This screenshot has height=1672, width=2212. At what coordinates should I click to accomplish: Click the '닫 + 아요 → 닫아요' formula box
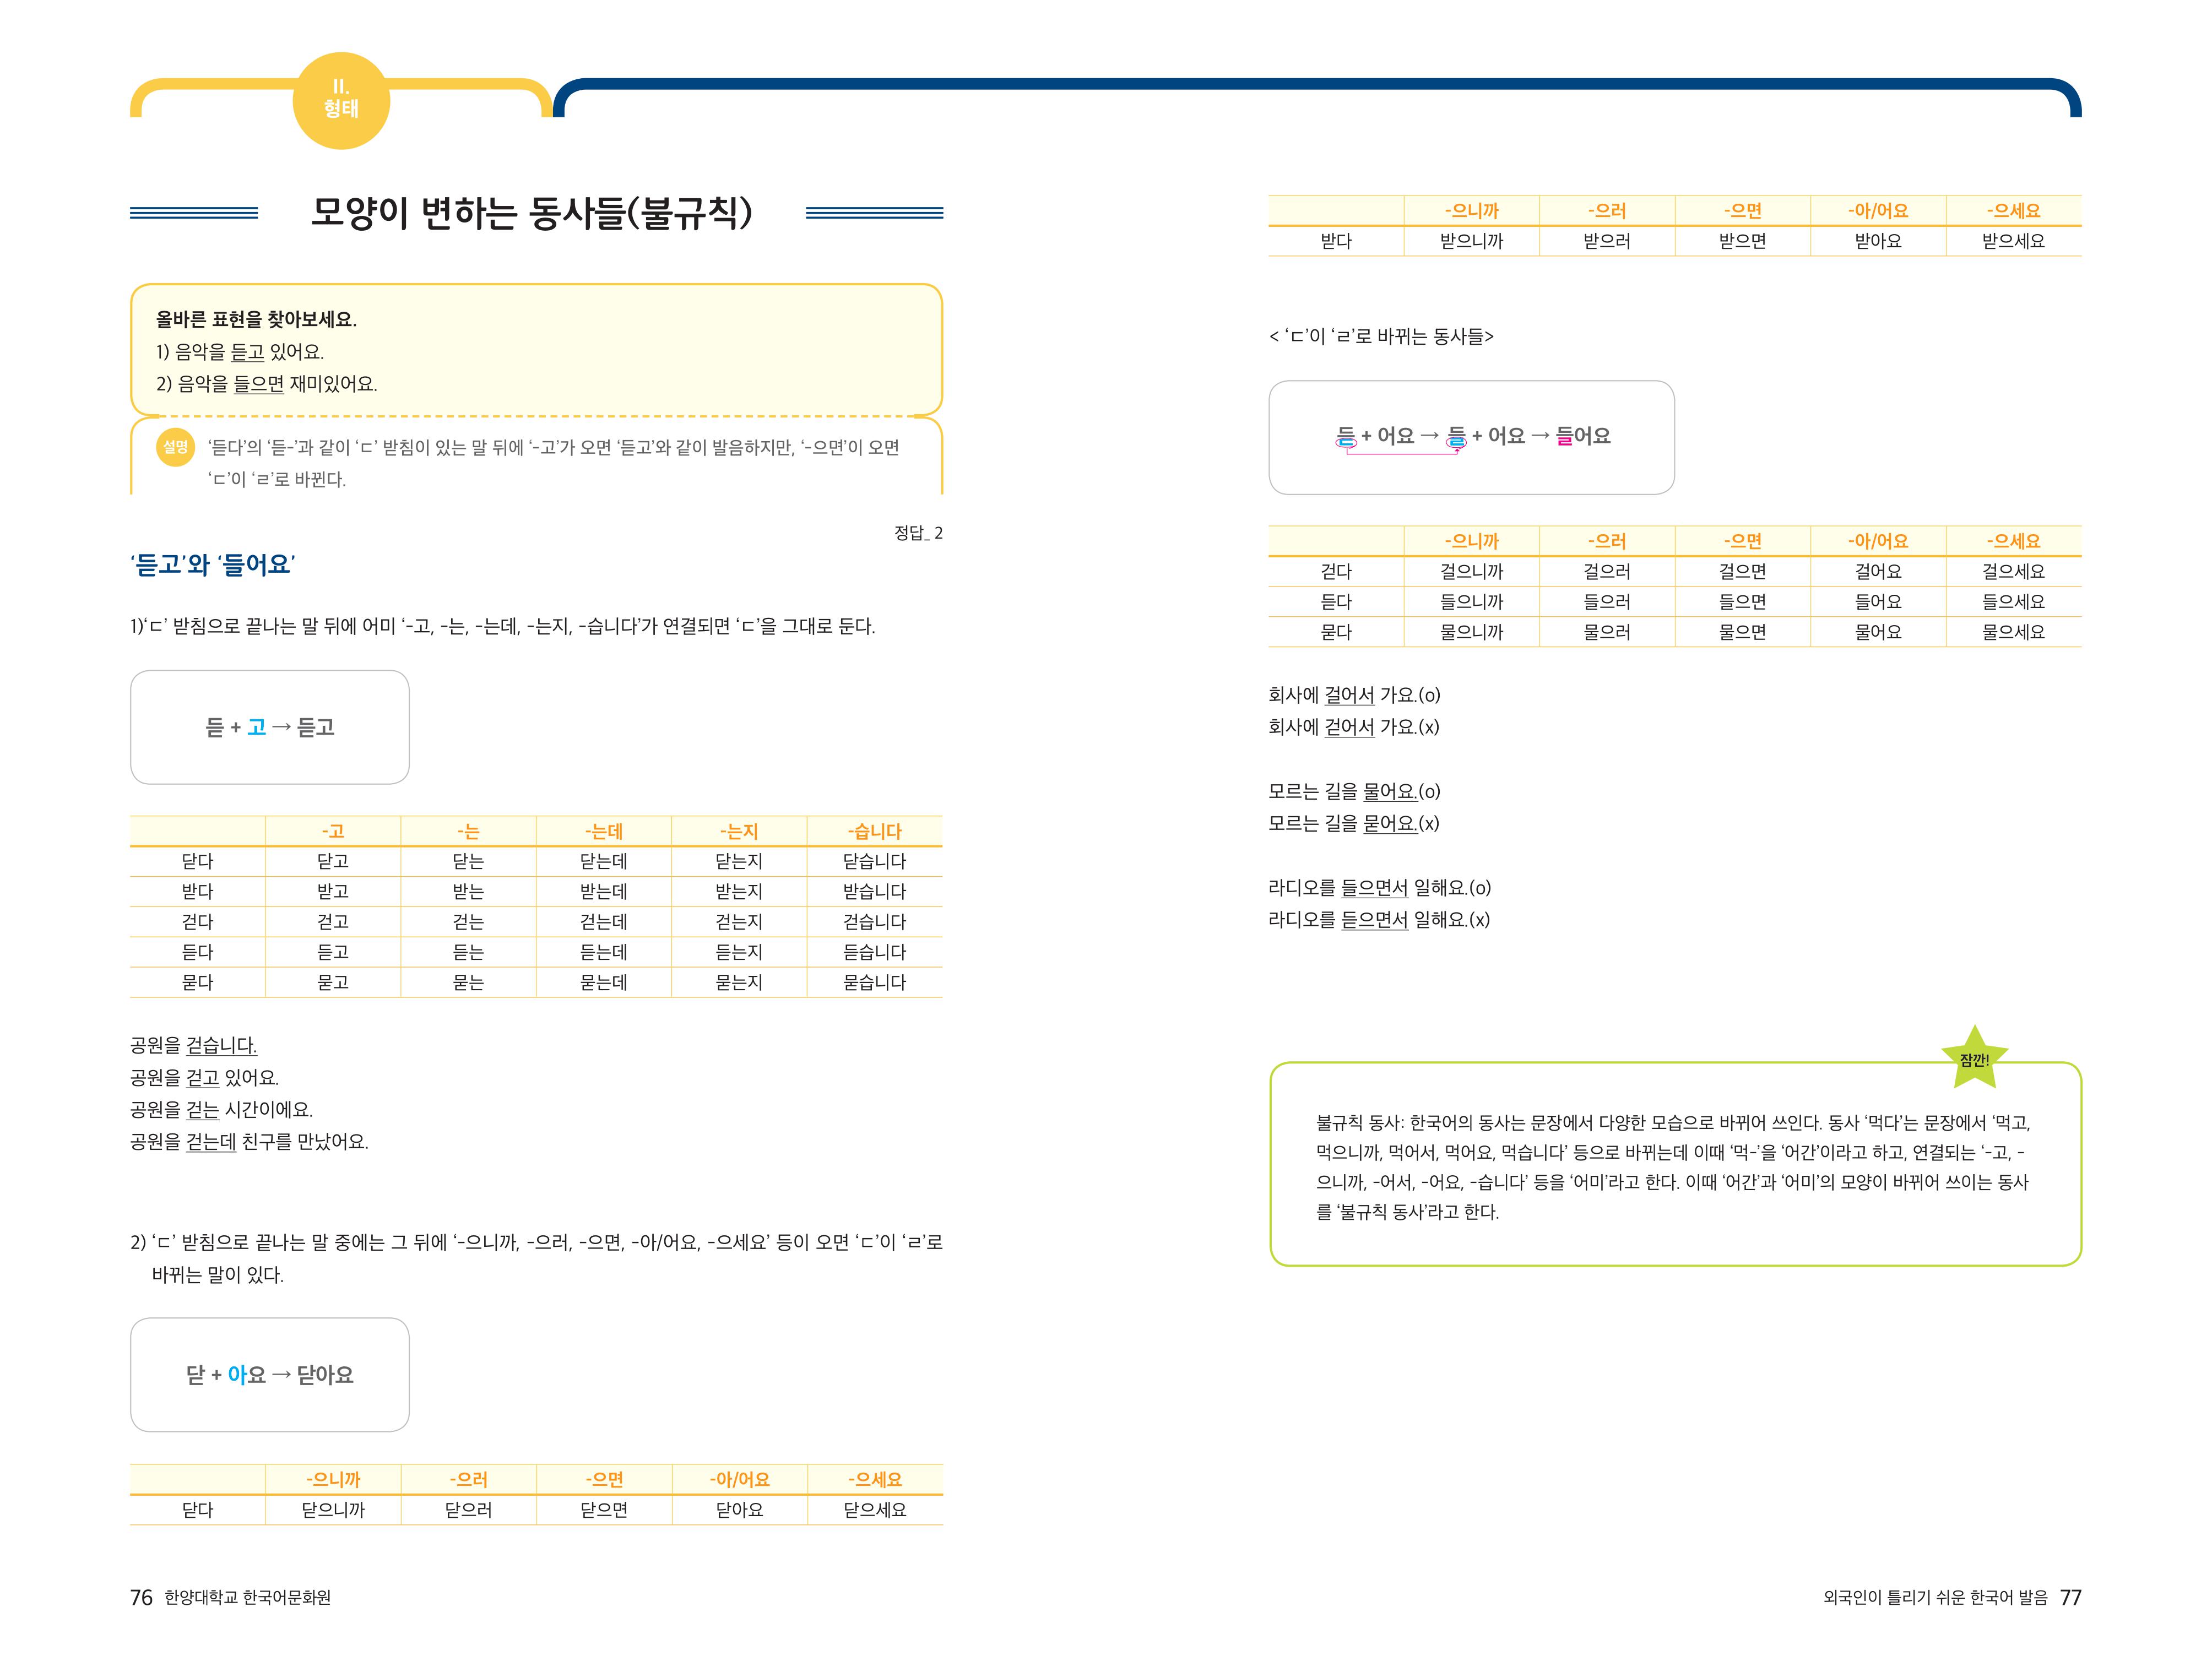[x=270, y=1374]
